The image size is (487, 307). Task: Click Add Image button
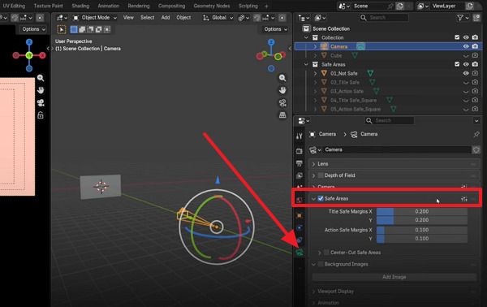394,277
